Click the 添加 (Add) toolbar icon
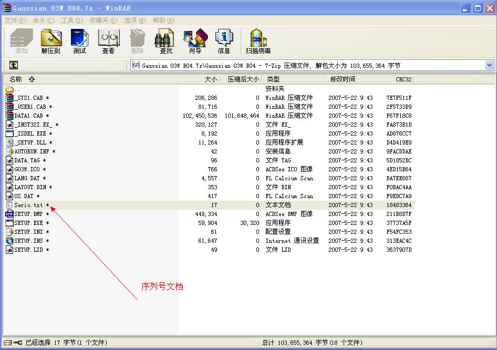Screen dimensions: 497x350 [x=22, y=40]
